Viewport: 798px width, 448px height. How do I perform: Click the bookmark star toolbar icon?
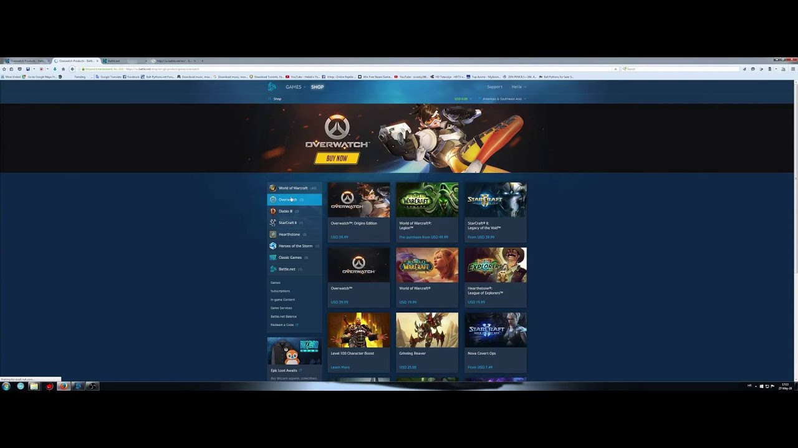4,69
